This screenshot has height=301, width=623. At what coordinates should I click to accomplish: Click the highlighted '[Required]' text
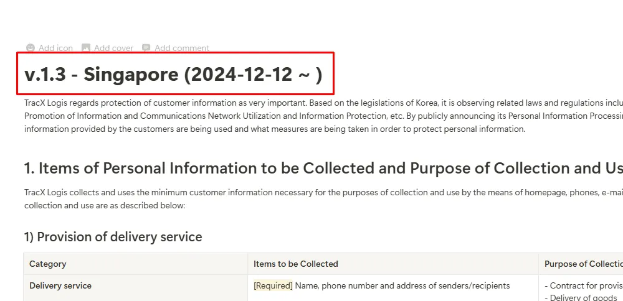[x=273, y=285]
